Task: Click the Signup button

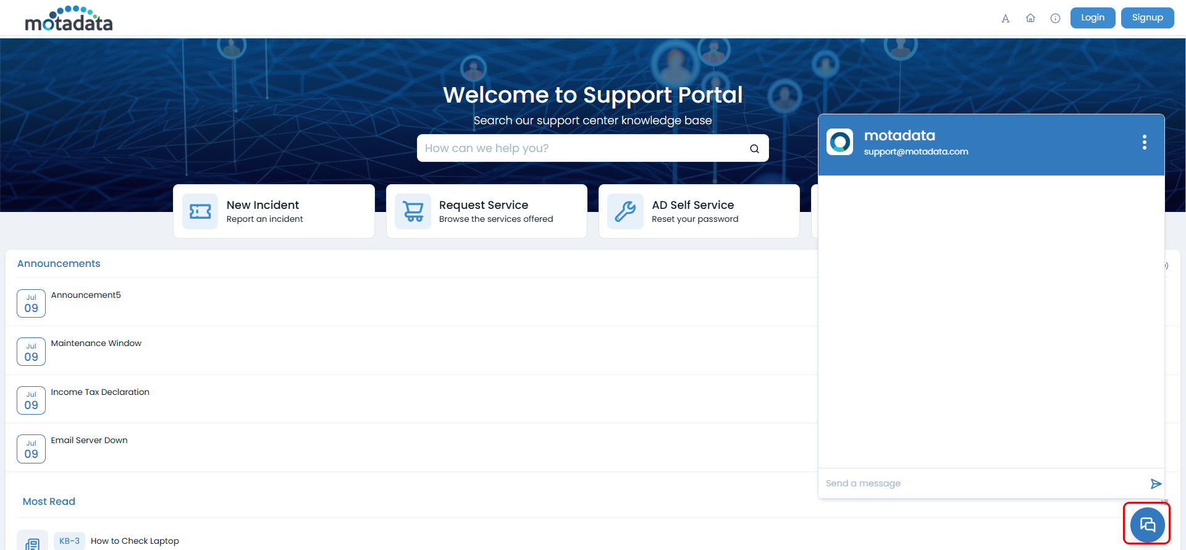Action: click(1147, 18)
